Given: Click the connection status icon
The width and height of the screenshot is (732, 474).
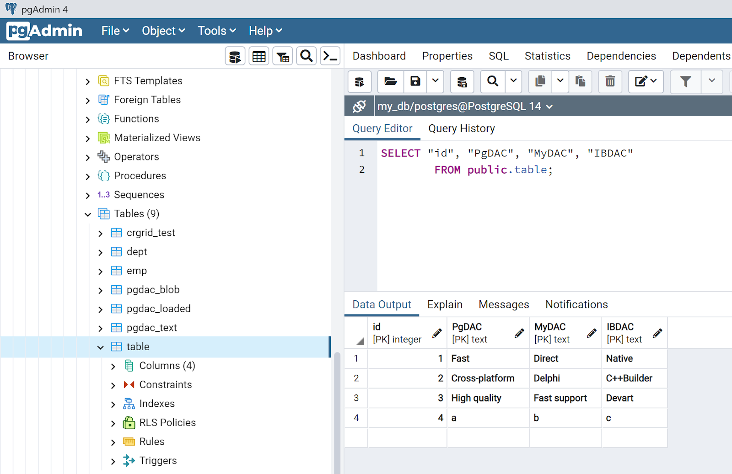Looking at the screenshot, I should [x=359, y=107].
